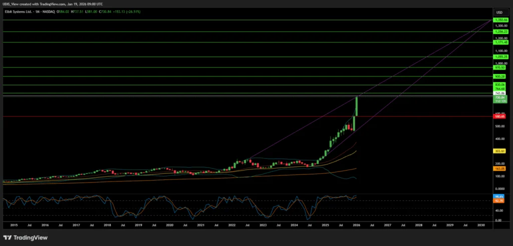Select the orange 163.05 moving average label

tap(499, 168)
